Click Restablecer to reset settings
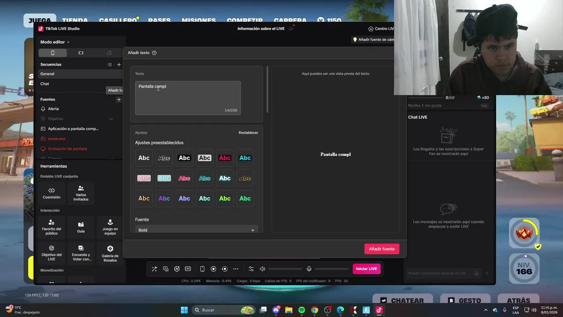563x317 pixels. coord(248,133)
